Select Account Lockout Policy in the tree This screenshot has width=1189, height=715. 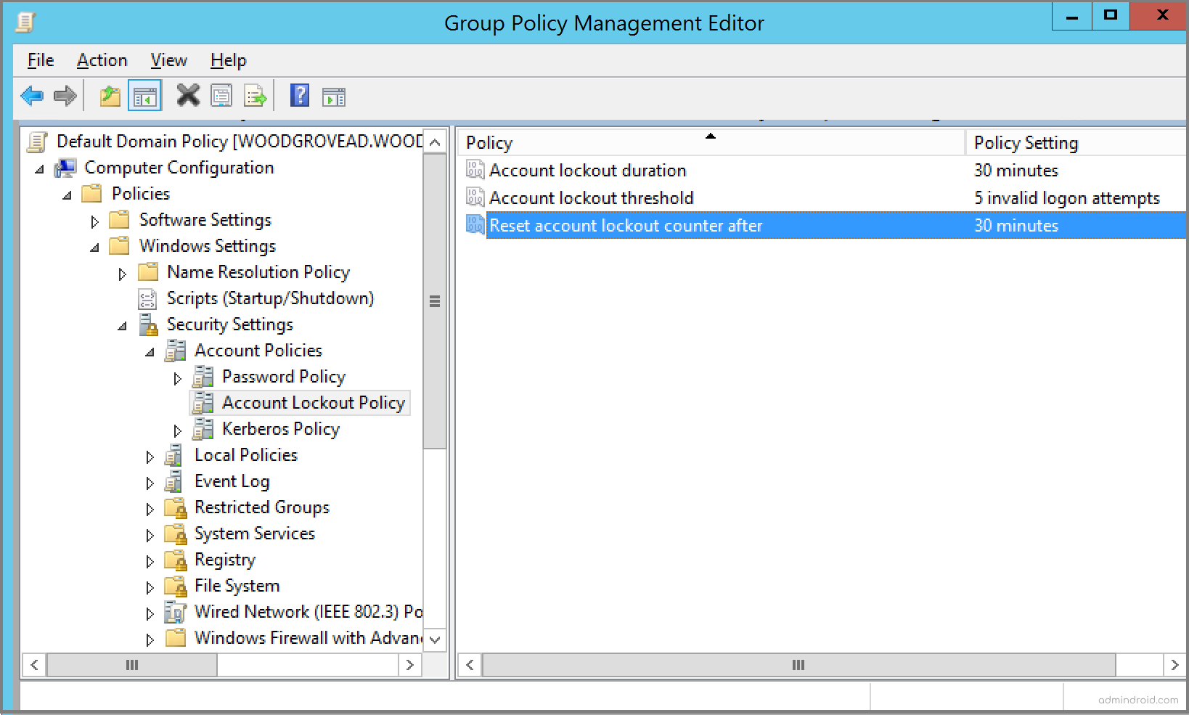(314, 403)
